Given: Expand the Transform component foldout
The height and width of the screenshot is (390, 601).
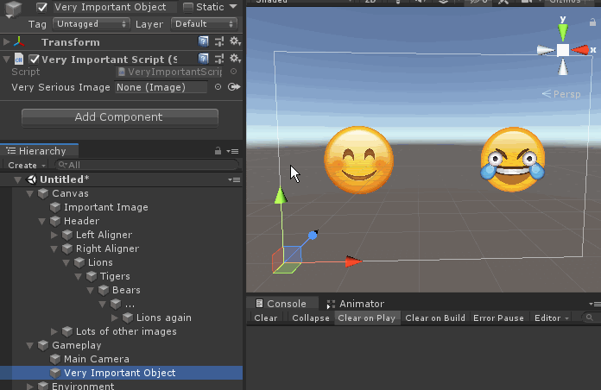Looking at the screenshot, I should coord(6,41).
